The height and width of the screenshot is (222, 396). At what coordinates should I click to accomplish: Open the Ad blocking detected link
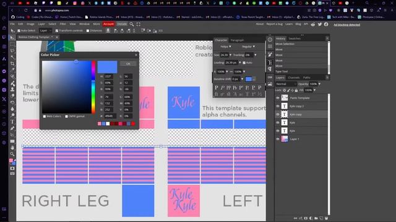[346, 25]
